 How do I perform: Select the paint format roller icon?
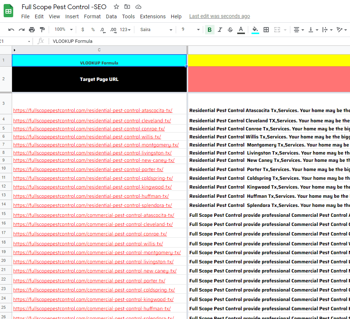(x=42, y=30)
